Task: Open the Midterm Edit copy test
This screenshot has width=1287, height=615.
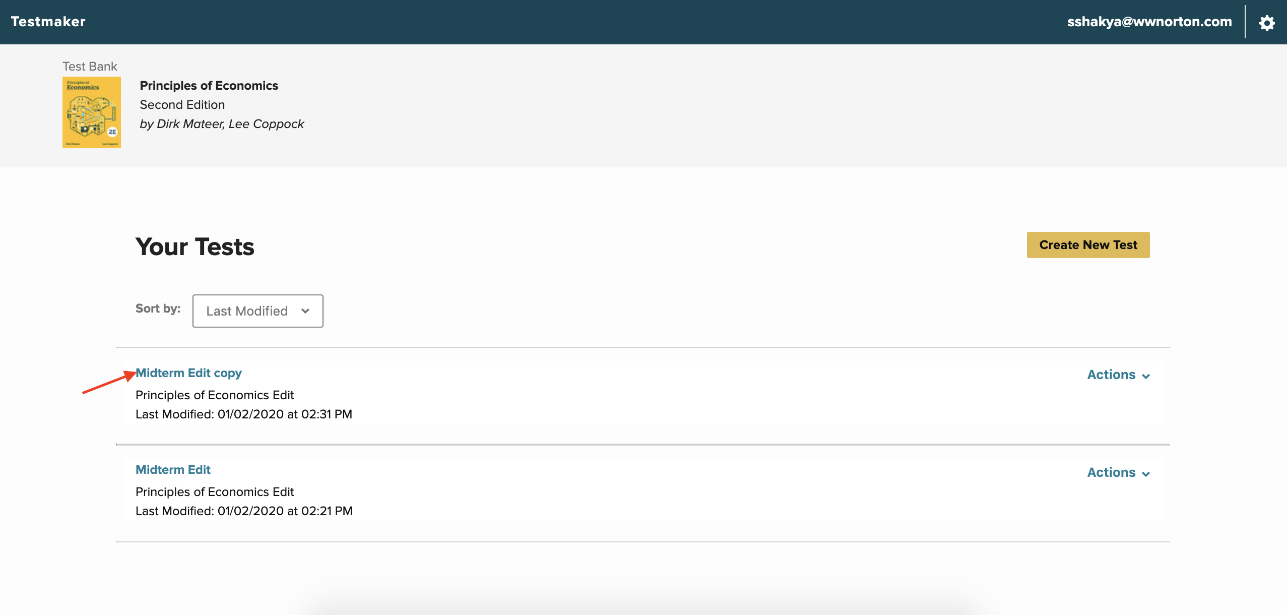Action: pyautogui.click(x=189, y=373)
